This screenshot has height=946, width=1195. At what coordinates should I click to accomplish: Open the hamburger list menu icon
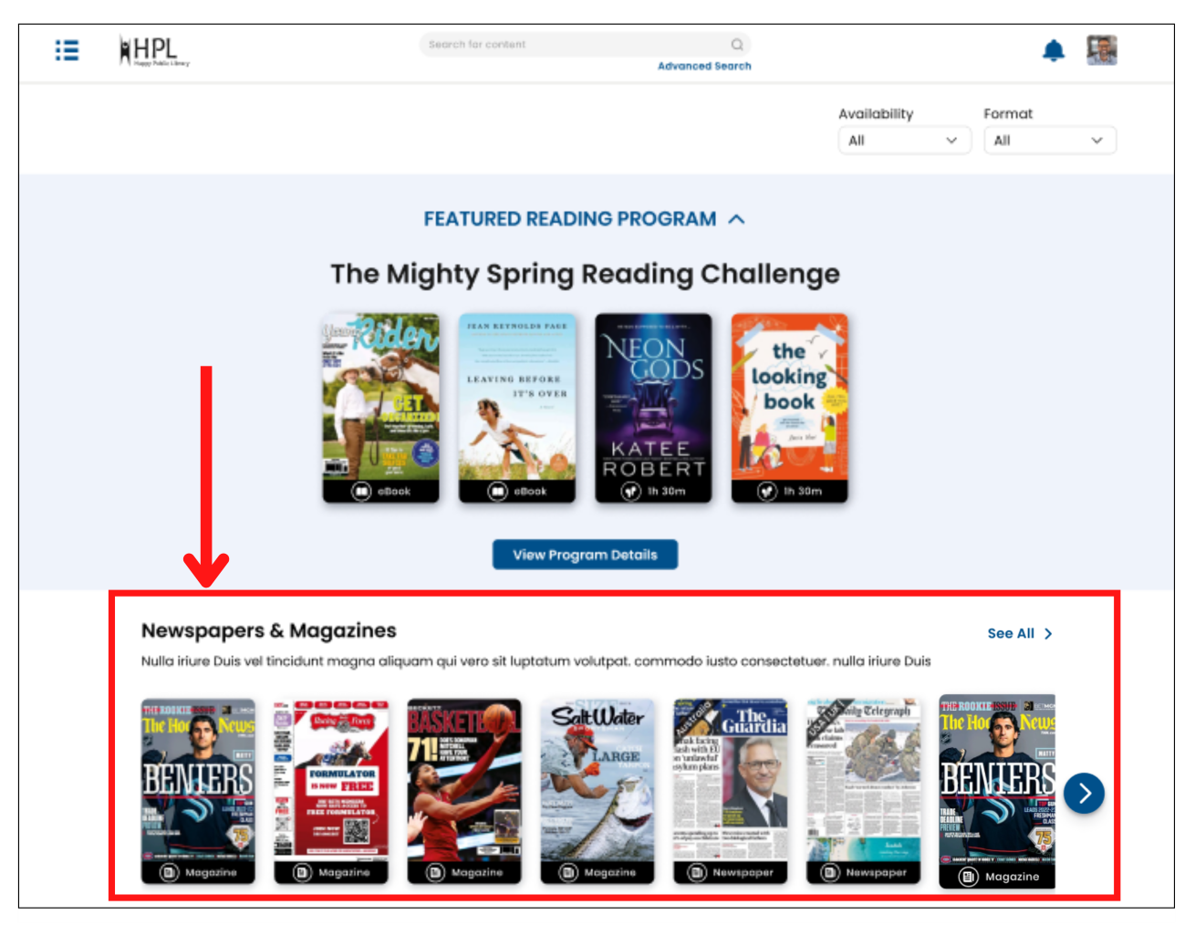pyautogui.click(x=67, y=50)
